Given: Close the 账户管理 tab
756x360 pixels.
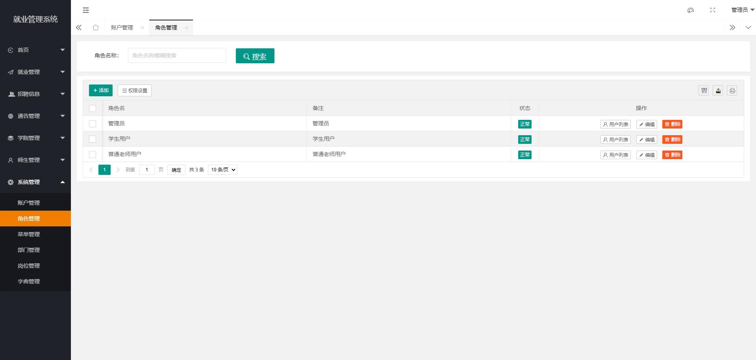Looking at the screenshot, I should click(x=143, y=28).
